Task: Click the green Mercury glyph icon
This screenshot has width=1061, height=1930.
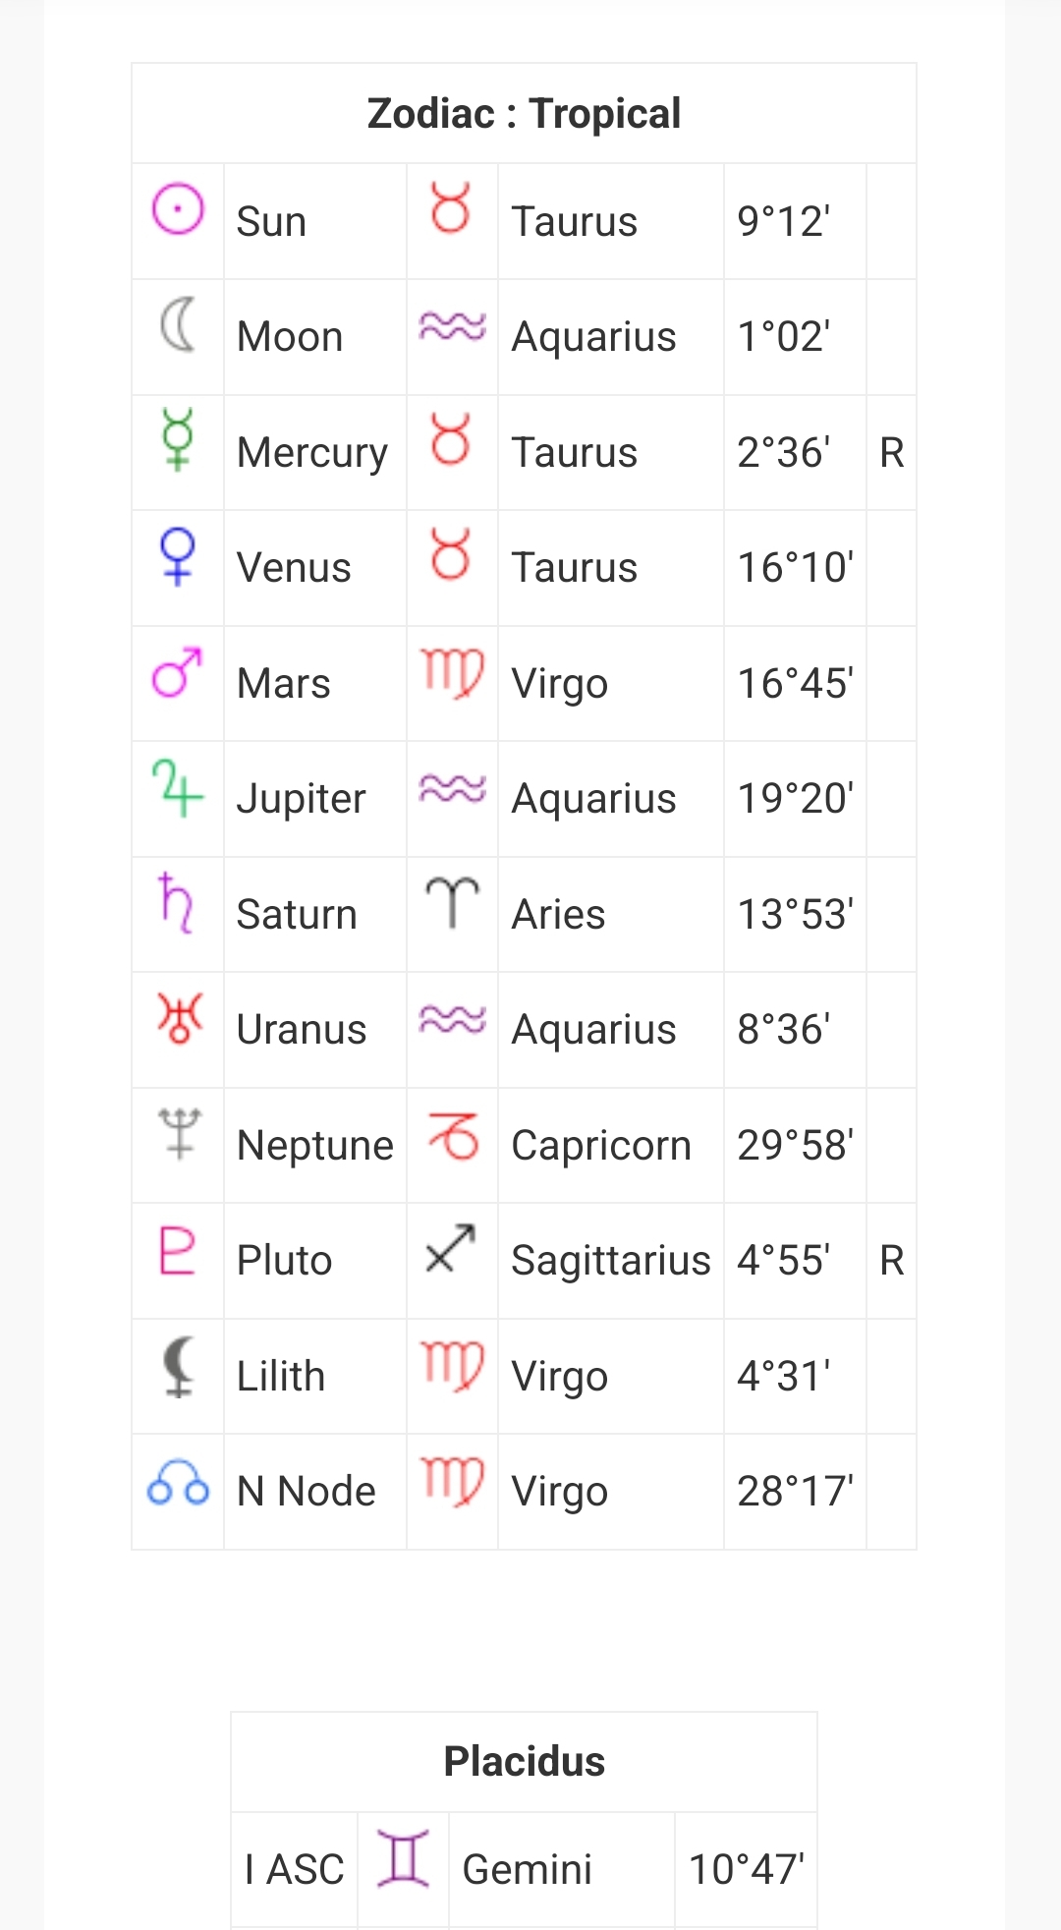Action: (x=178, y=440)
